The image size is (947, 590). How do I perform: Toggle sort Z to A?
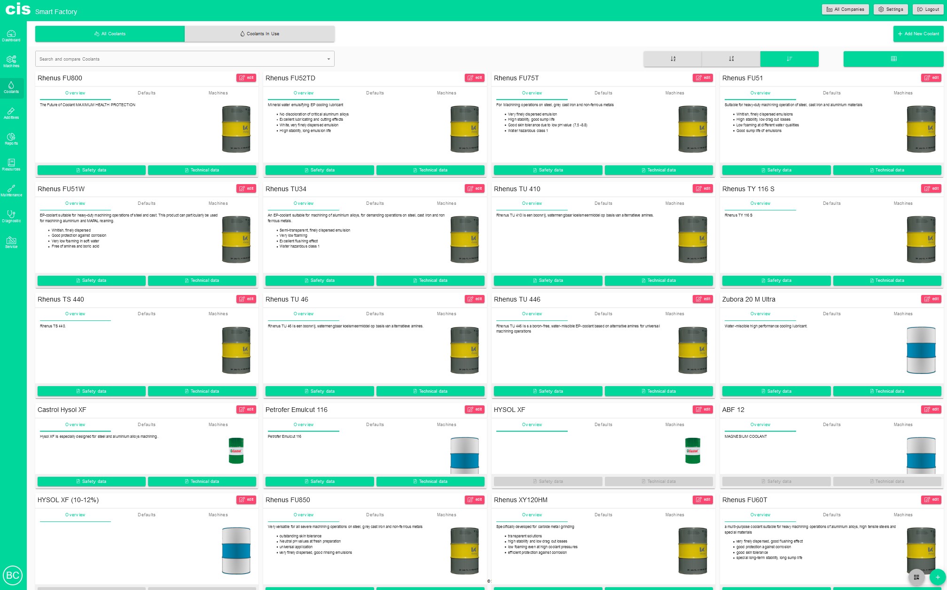(x=731, y=59)
